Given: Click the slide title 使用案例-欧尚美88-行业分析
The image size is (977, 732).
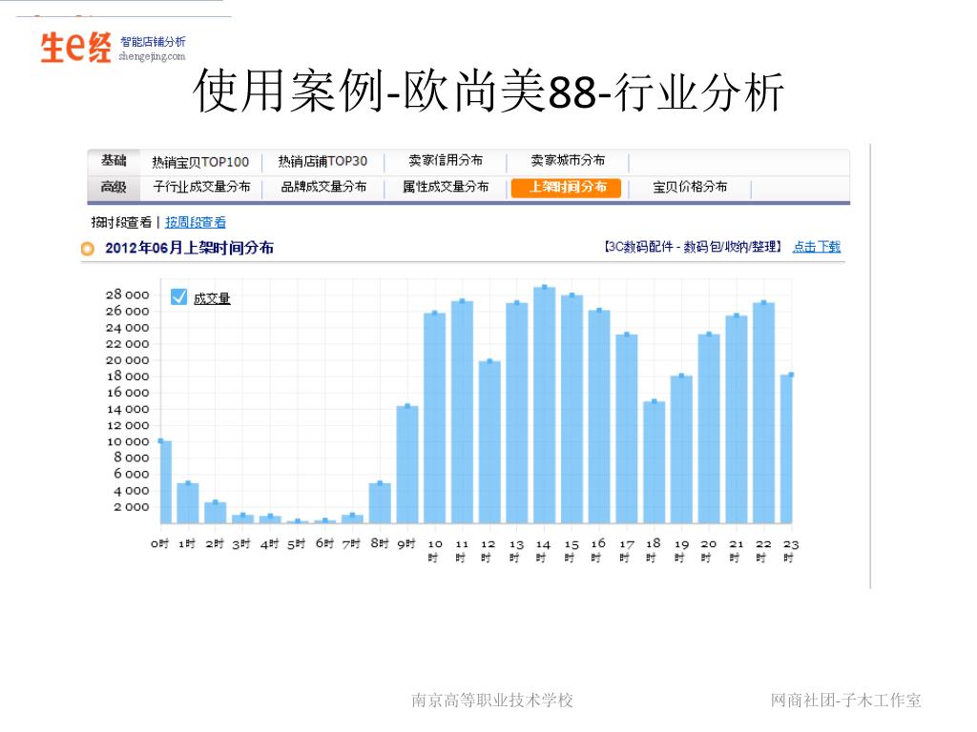Looking at the screenshot, I should (x=488, y=91).
